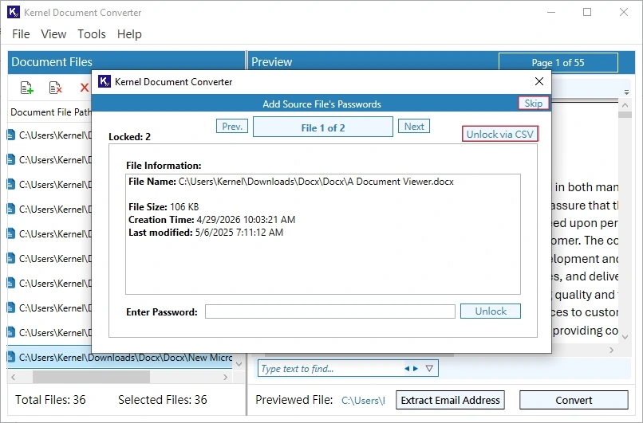Viewport: 643px width, 423px height.
Task: Click the Creation Time text
Action: [x=212, y=220]
